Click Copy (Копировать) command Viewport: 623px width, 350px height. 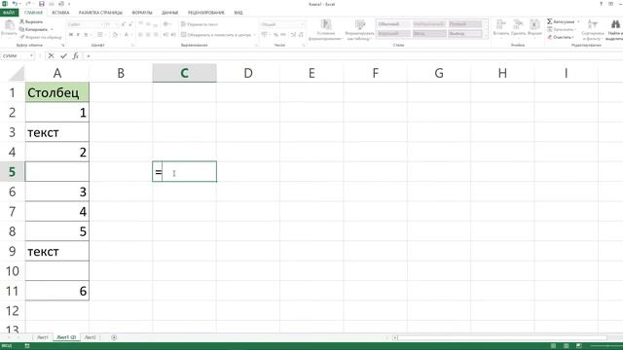pos(34,29)
